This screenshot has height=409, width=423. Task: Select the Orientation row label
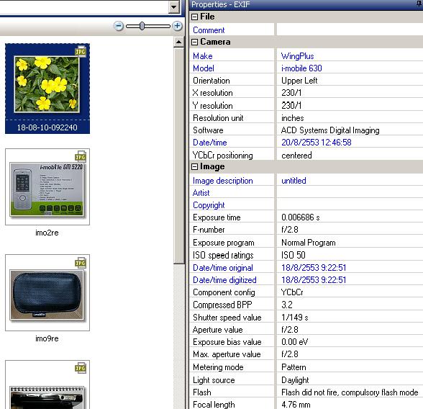tap(211, 81)
